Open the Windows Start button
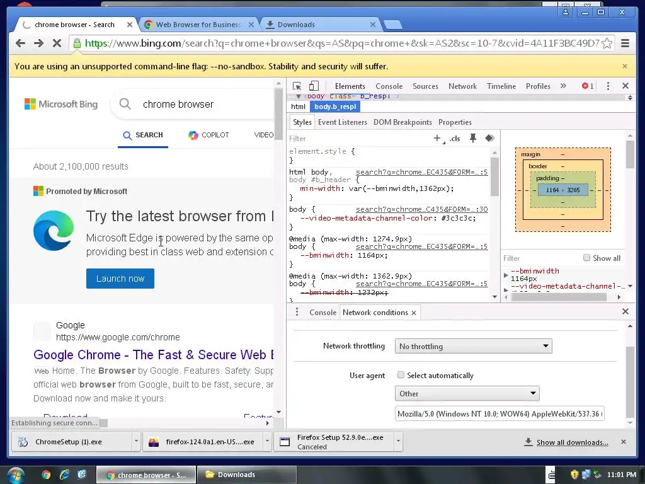 point(16,475)
